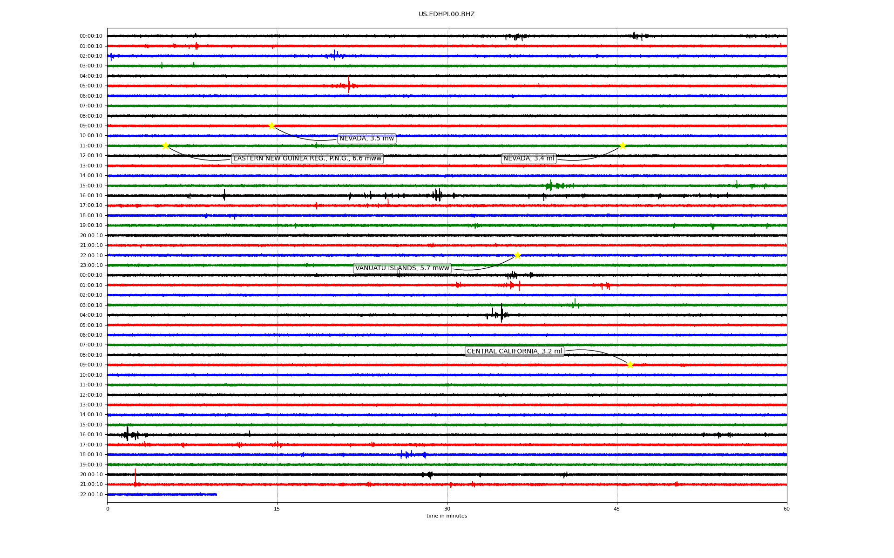Click the first 00:00:10 time label at top
The image size is (894, 558).
pyautogui.click(x=91, y=36)
